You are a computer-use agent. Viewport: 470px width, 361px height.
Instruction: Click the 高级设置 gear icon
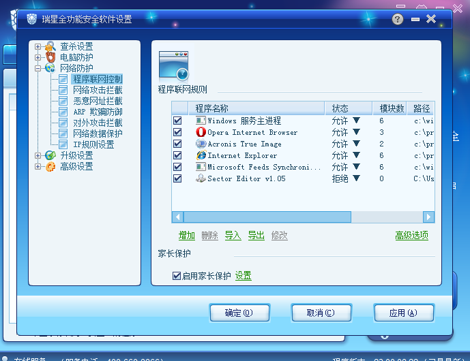click(50, 166)
